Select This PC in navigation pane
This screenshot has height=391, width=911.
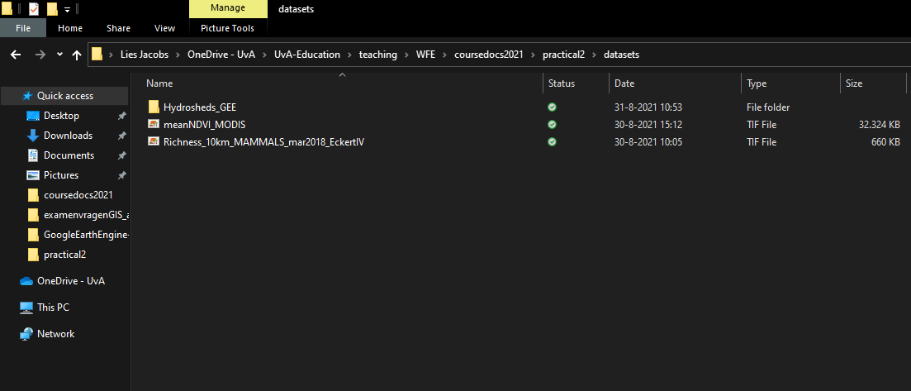pyautogui.click(x=53, y=308)
